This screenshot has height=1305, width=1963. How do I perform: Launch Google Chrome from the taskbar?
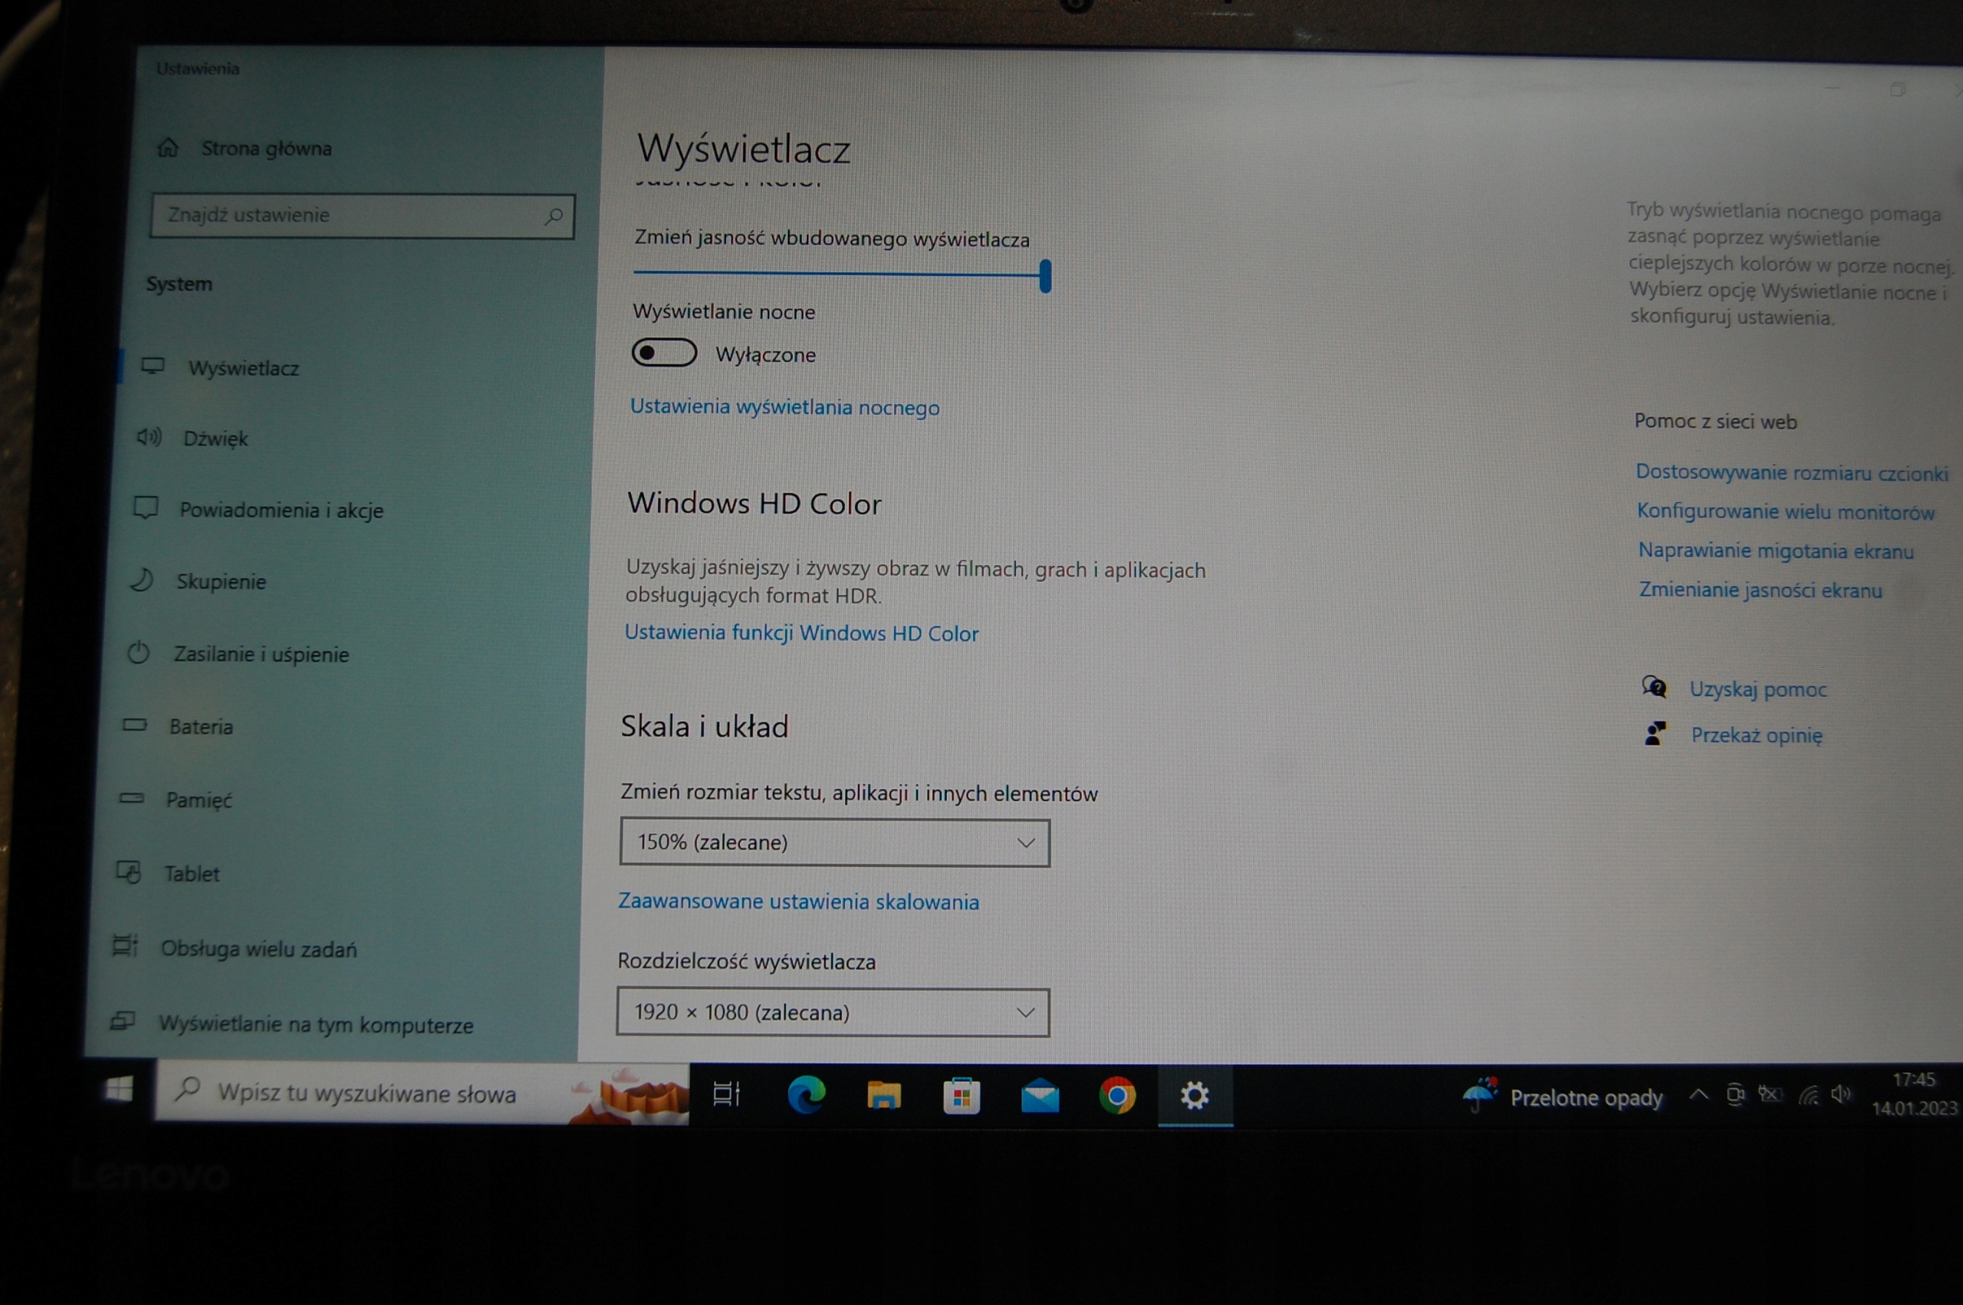(1116, 1096)
